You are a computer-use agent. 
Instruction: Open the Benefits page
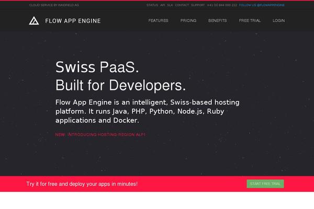point(218,20)
